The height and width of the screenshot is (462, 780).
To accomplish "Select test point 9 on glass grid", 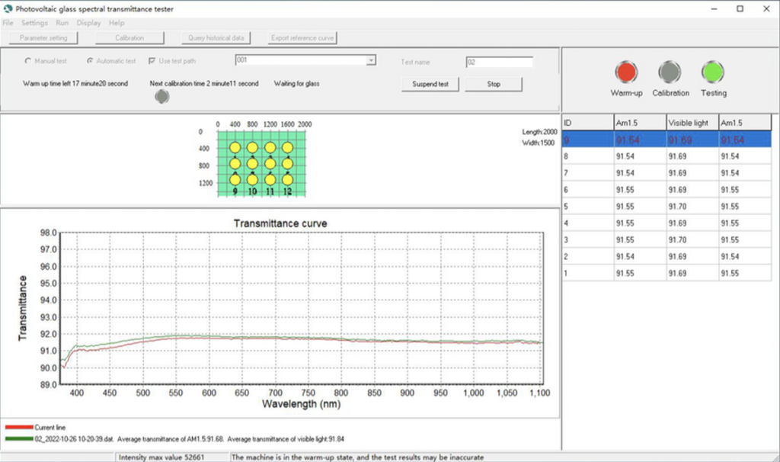I will (235, 180).
